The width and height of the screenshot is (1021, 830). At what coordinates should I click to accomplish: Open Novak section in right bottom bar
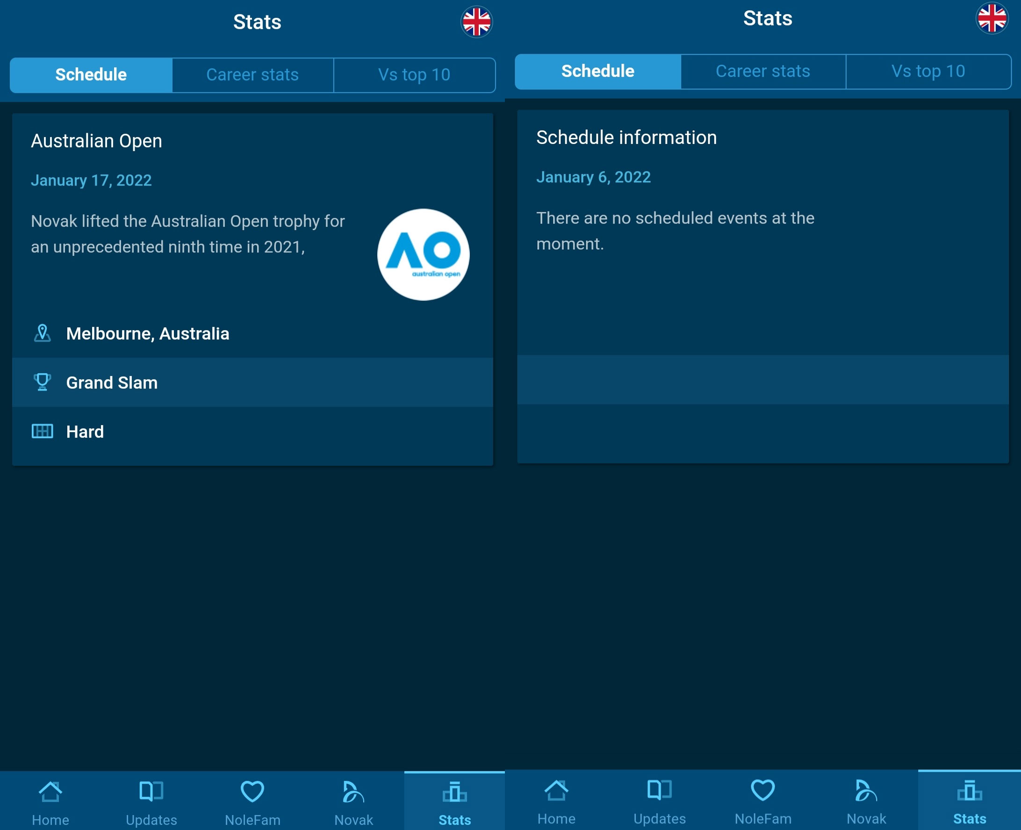866,801
